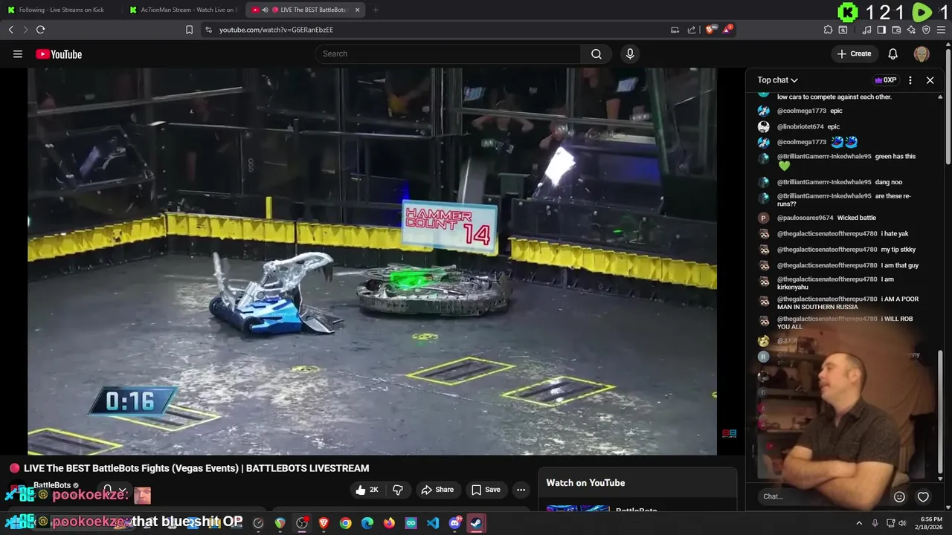952x535 pixels.
Task: Open the emoji picker in chat
Action: click(x=899, y=497)
